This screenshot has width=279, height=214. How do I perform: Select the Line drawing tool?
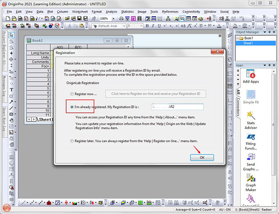(x=11, y=108)
